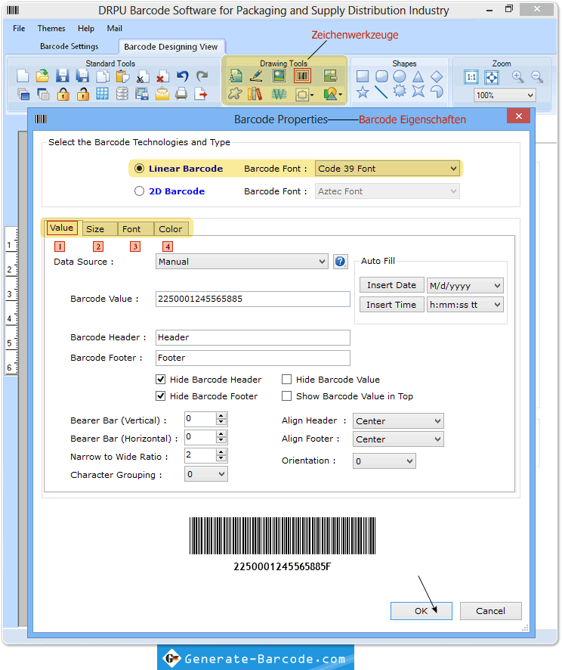The width and height of the screenshot is (562, 670).
Task: Delete the selected item using red X icon
Action: click(162, 76)
